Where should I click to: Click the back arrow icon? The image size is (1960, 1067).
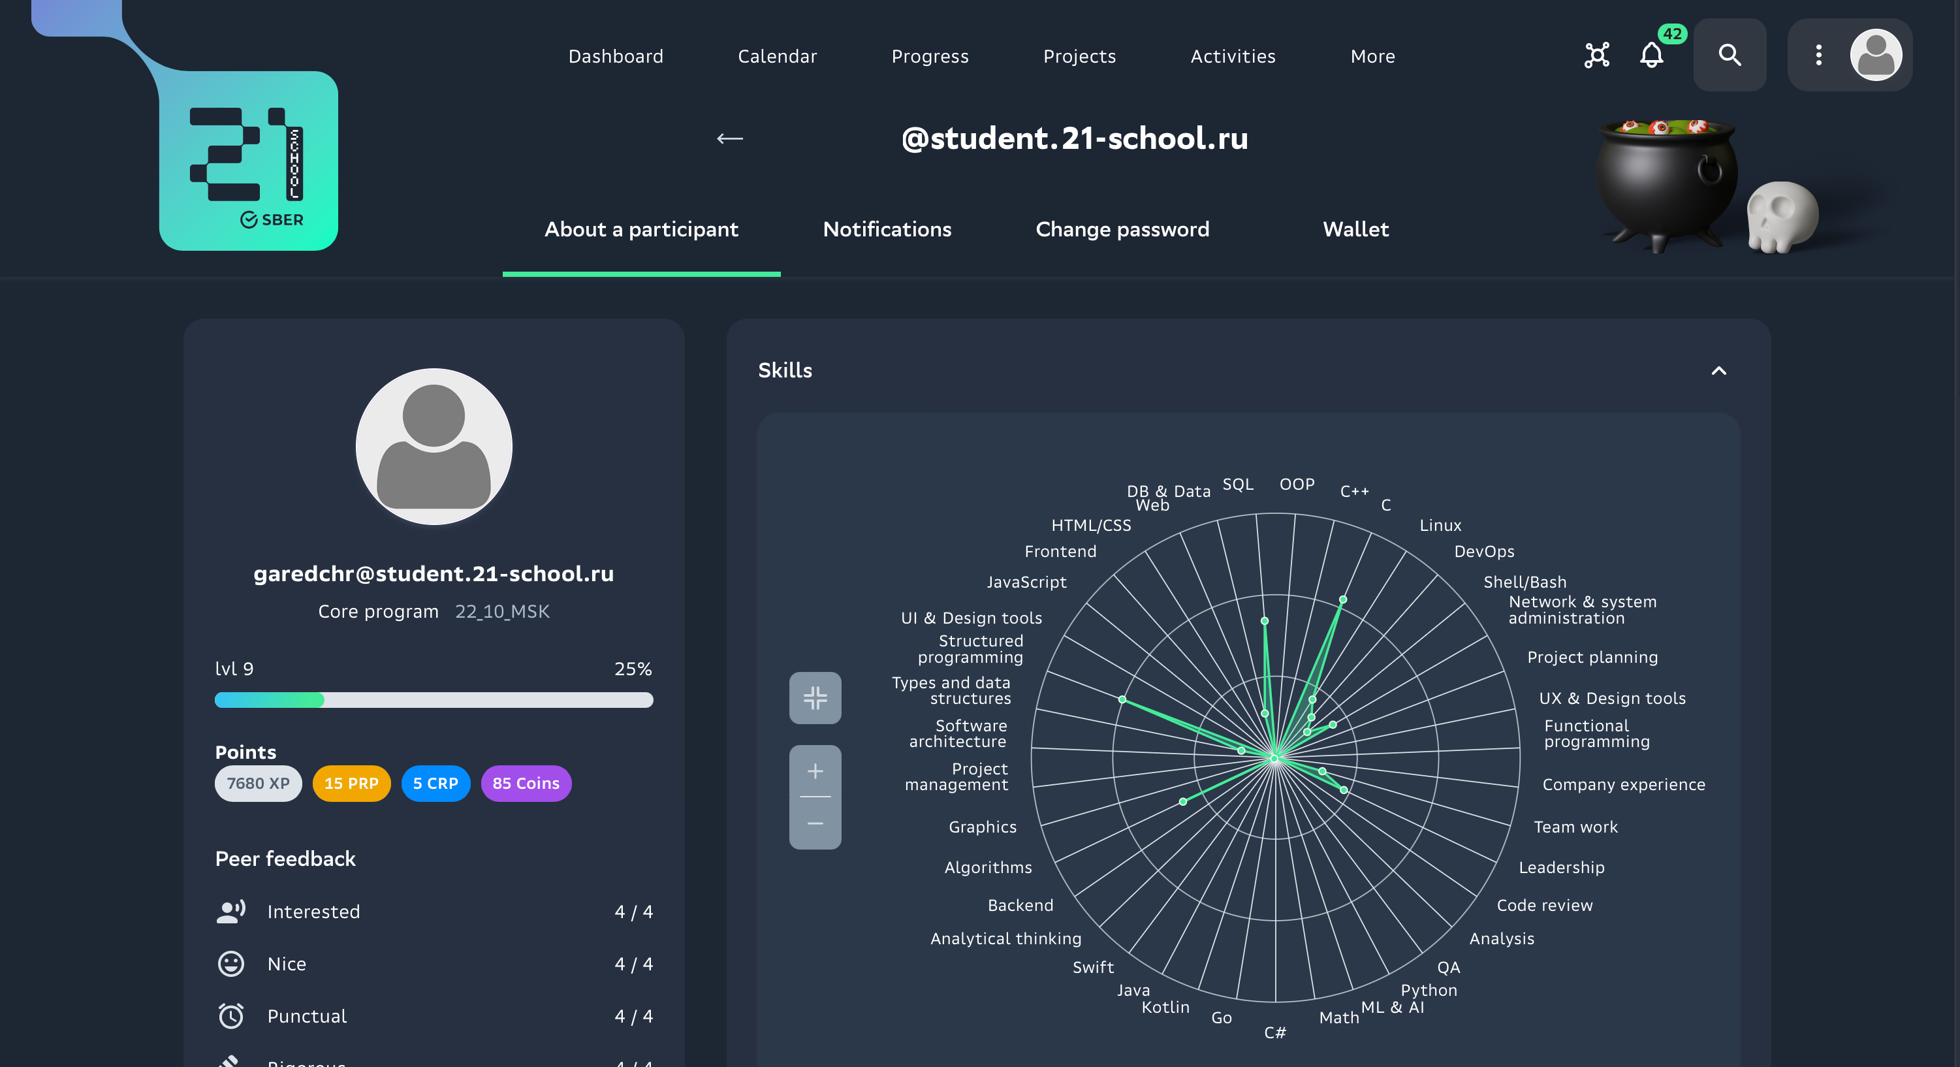click(730, 138)
